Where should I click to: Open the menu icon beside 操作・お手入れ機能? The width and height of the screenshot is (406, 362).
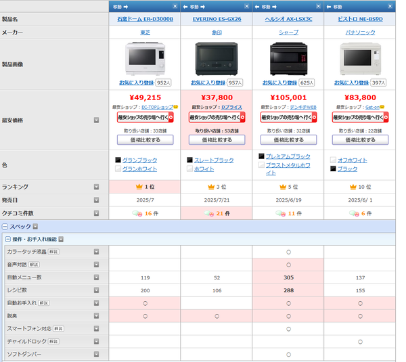[x=61, y=240]
